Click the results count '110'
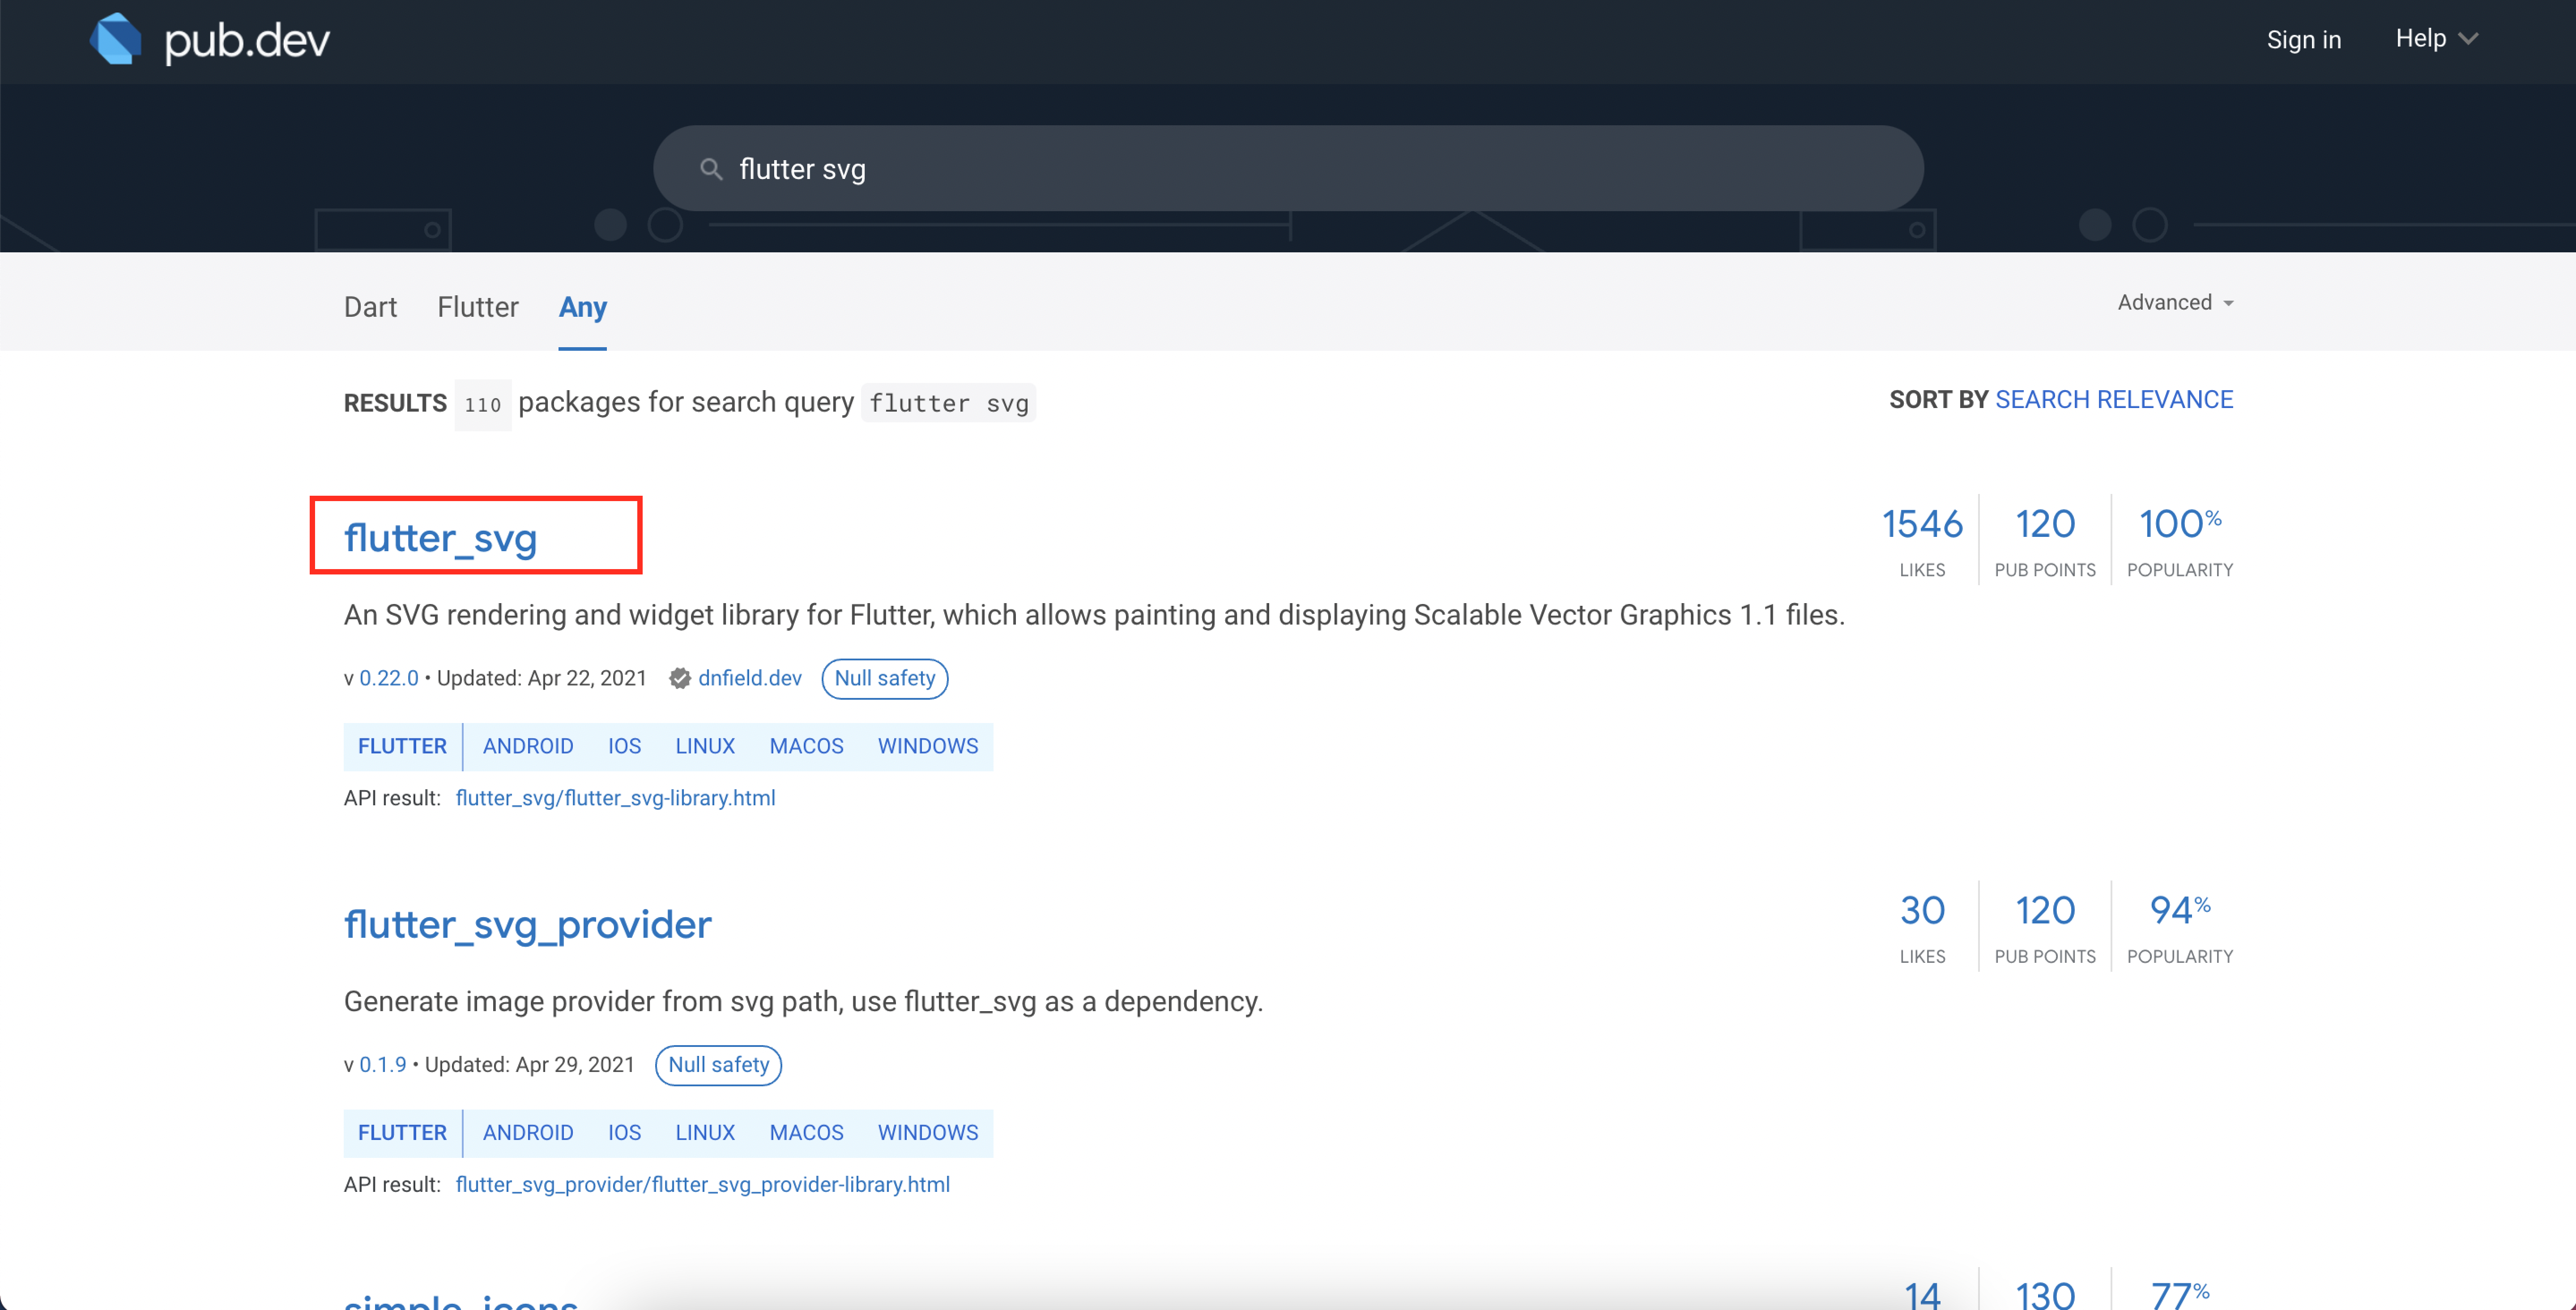The width and height of the screenshot is (2576, 1310). pyautogui.click(x=483, y=405)
